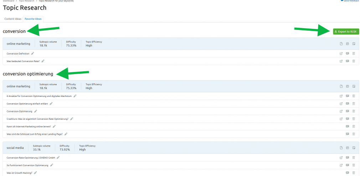
Task: Edit pencil beside Conversion-Optimierung title
Action: click(35, 111)
